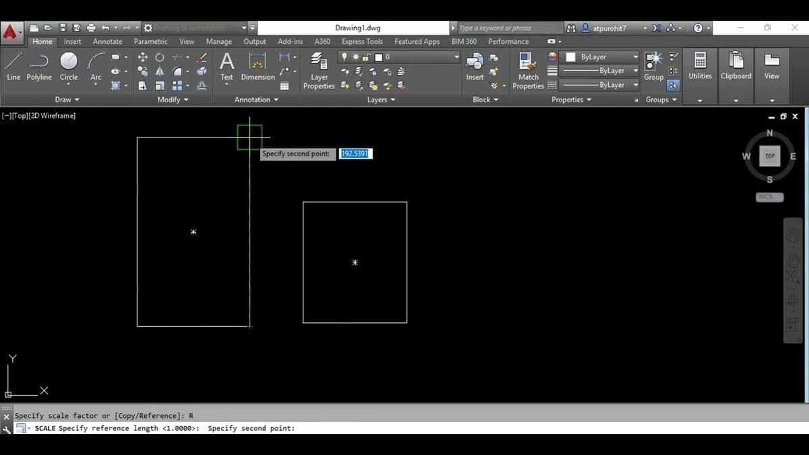This screenshot has height=455, width=809.
Task: Switch to the Insert ribbon tab
Action: (x=72, y=42)
